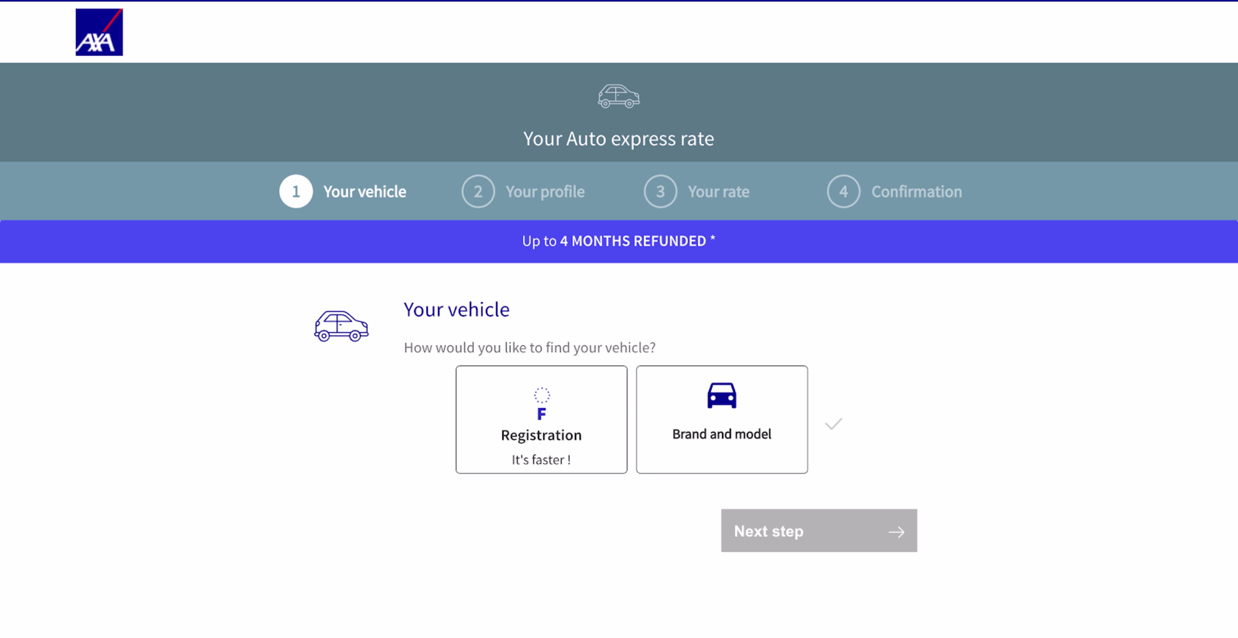Image resolution: width=1238 pixels, height=638 pixels.
Task: Click the grey checkmark icon
Action: point(833,424)
